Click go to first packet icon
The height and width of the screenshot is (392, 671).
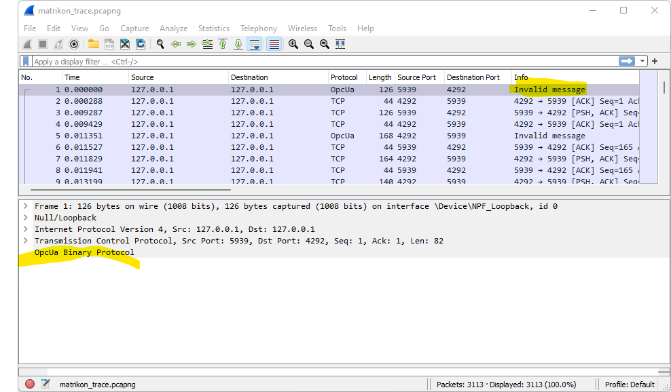(223, 44)
